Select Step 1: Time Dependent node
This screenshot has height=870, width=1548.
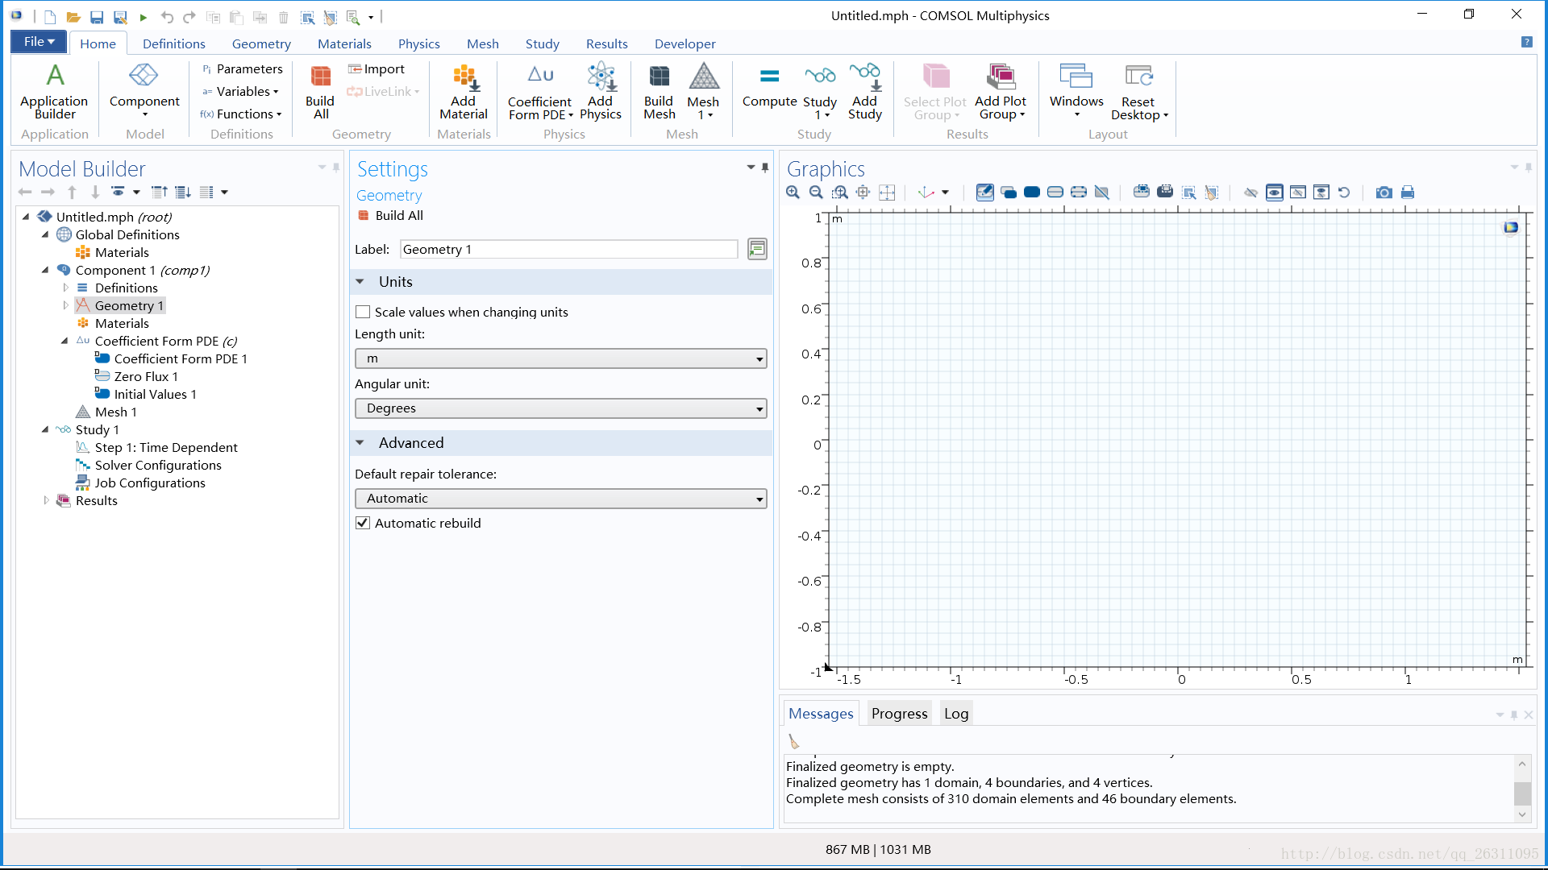pos(166,447)
